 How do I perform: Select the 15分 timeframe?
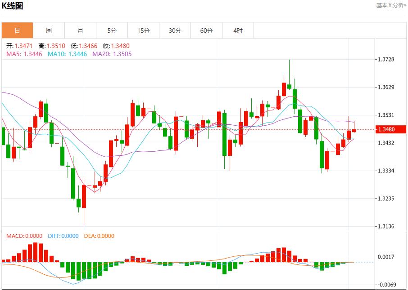pos(143,31)
